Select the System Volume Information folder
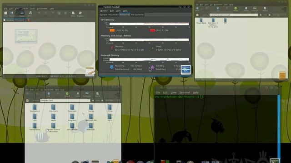 tap(53, 128)
